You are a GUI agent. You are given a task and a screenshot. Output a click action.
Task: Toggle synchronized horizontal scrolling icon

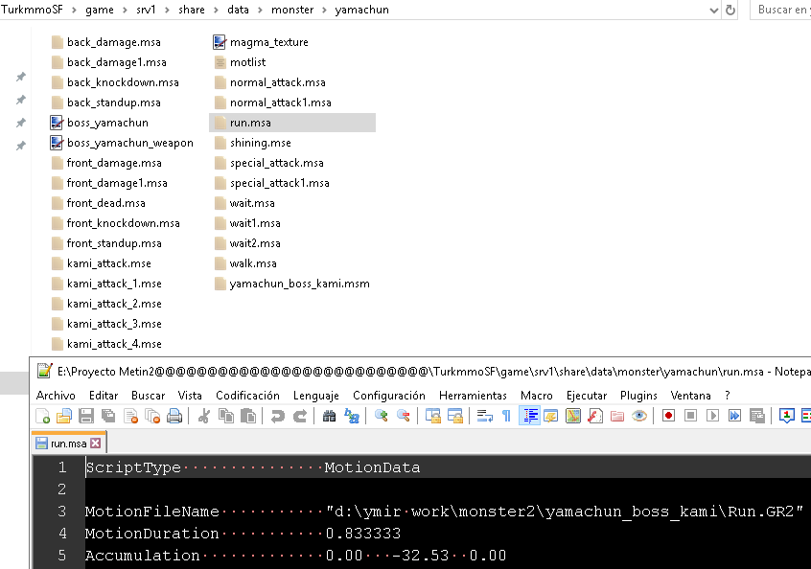(455, 416)
